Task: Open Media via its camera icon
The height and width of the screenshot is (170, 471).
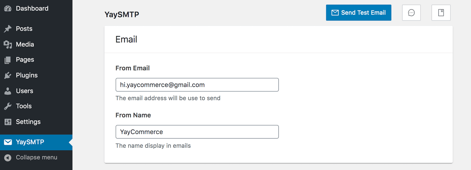Action: coord(8,44)
